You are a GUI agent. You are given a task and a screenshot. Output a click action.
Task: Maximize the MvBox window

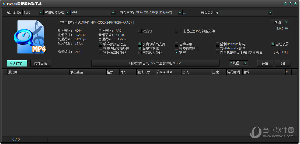290,3
